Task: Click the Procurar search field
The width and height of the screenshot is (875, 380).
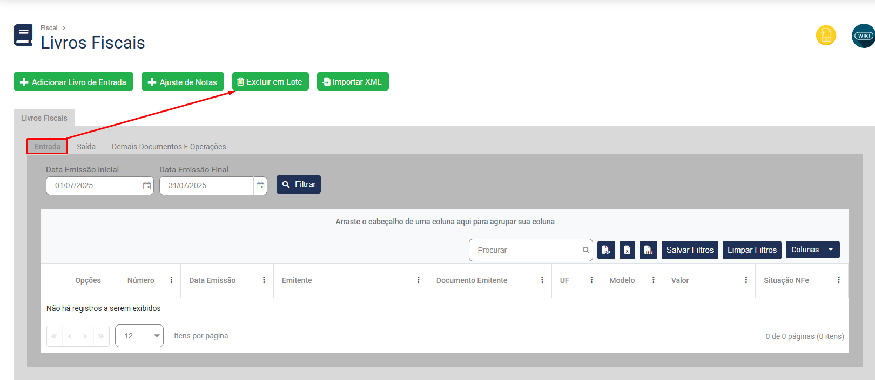Action: 524,250
